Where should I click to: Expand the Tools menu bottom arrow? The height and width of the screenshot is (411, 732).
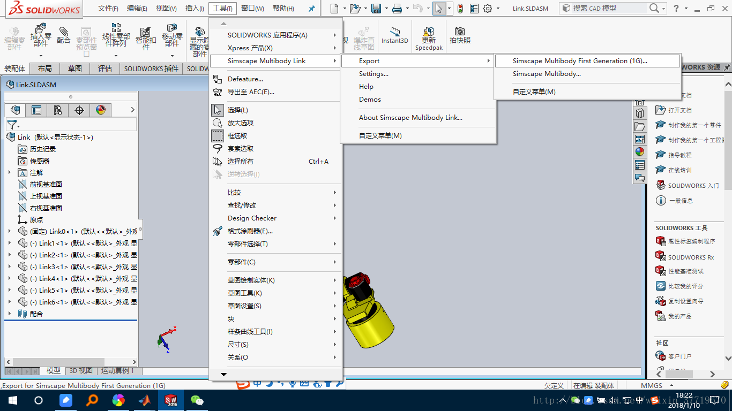224,375
